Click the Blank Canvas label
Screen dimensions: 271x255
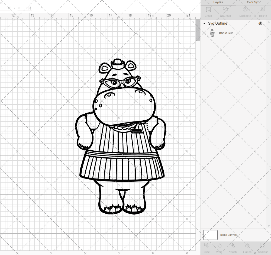click(228, 235)
